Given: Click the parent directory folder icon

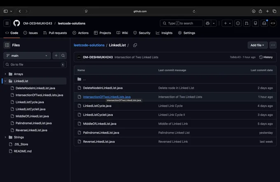Looking at the screenshot, I should coord(79,79).
